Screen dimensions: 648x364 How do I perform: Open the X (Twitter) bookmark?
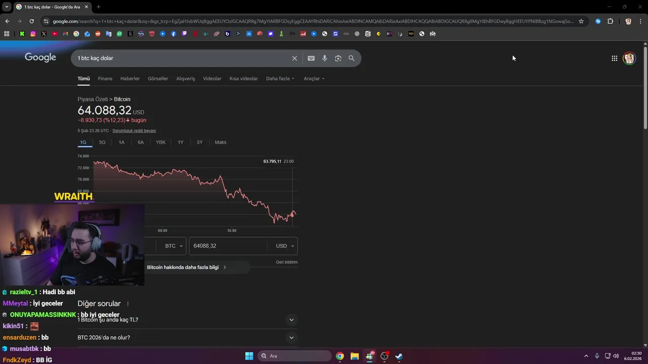click(x=44, y=34)
